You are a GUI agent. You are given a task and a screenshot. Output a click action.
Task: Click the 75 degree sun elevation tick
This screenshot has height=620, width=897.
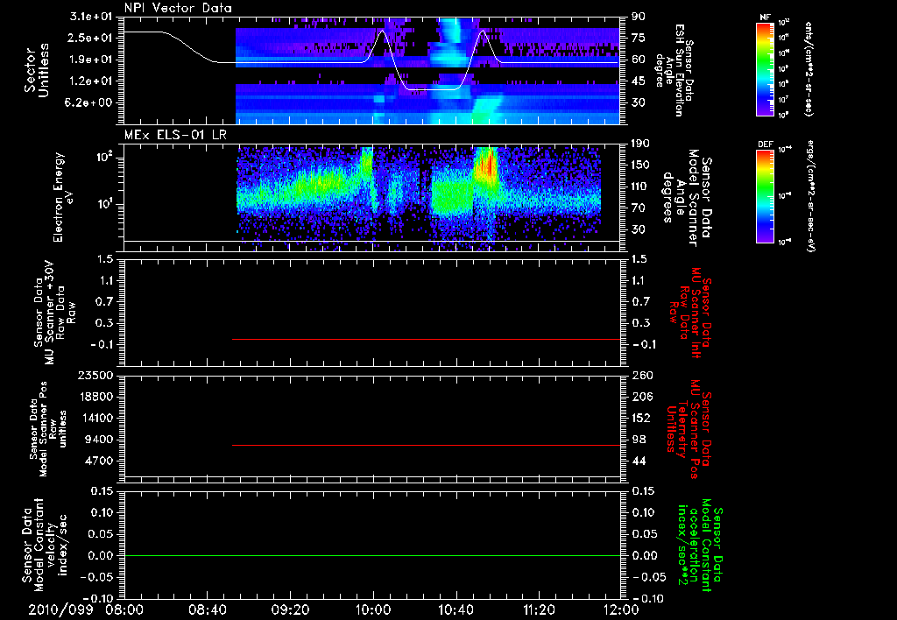(638, 38)
